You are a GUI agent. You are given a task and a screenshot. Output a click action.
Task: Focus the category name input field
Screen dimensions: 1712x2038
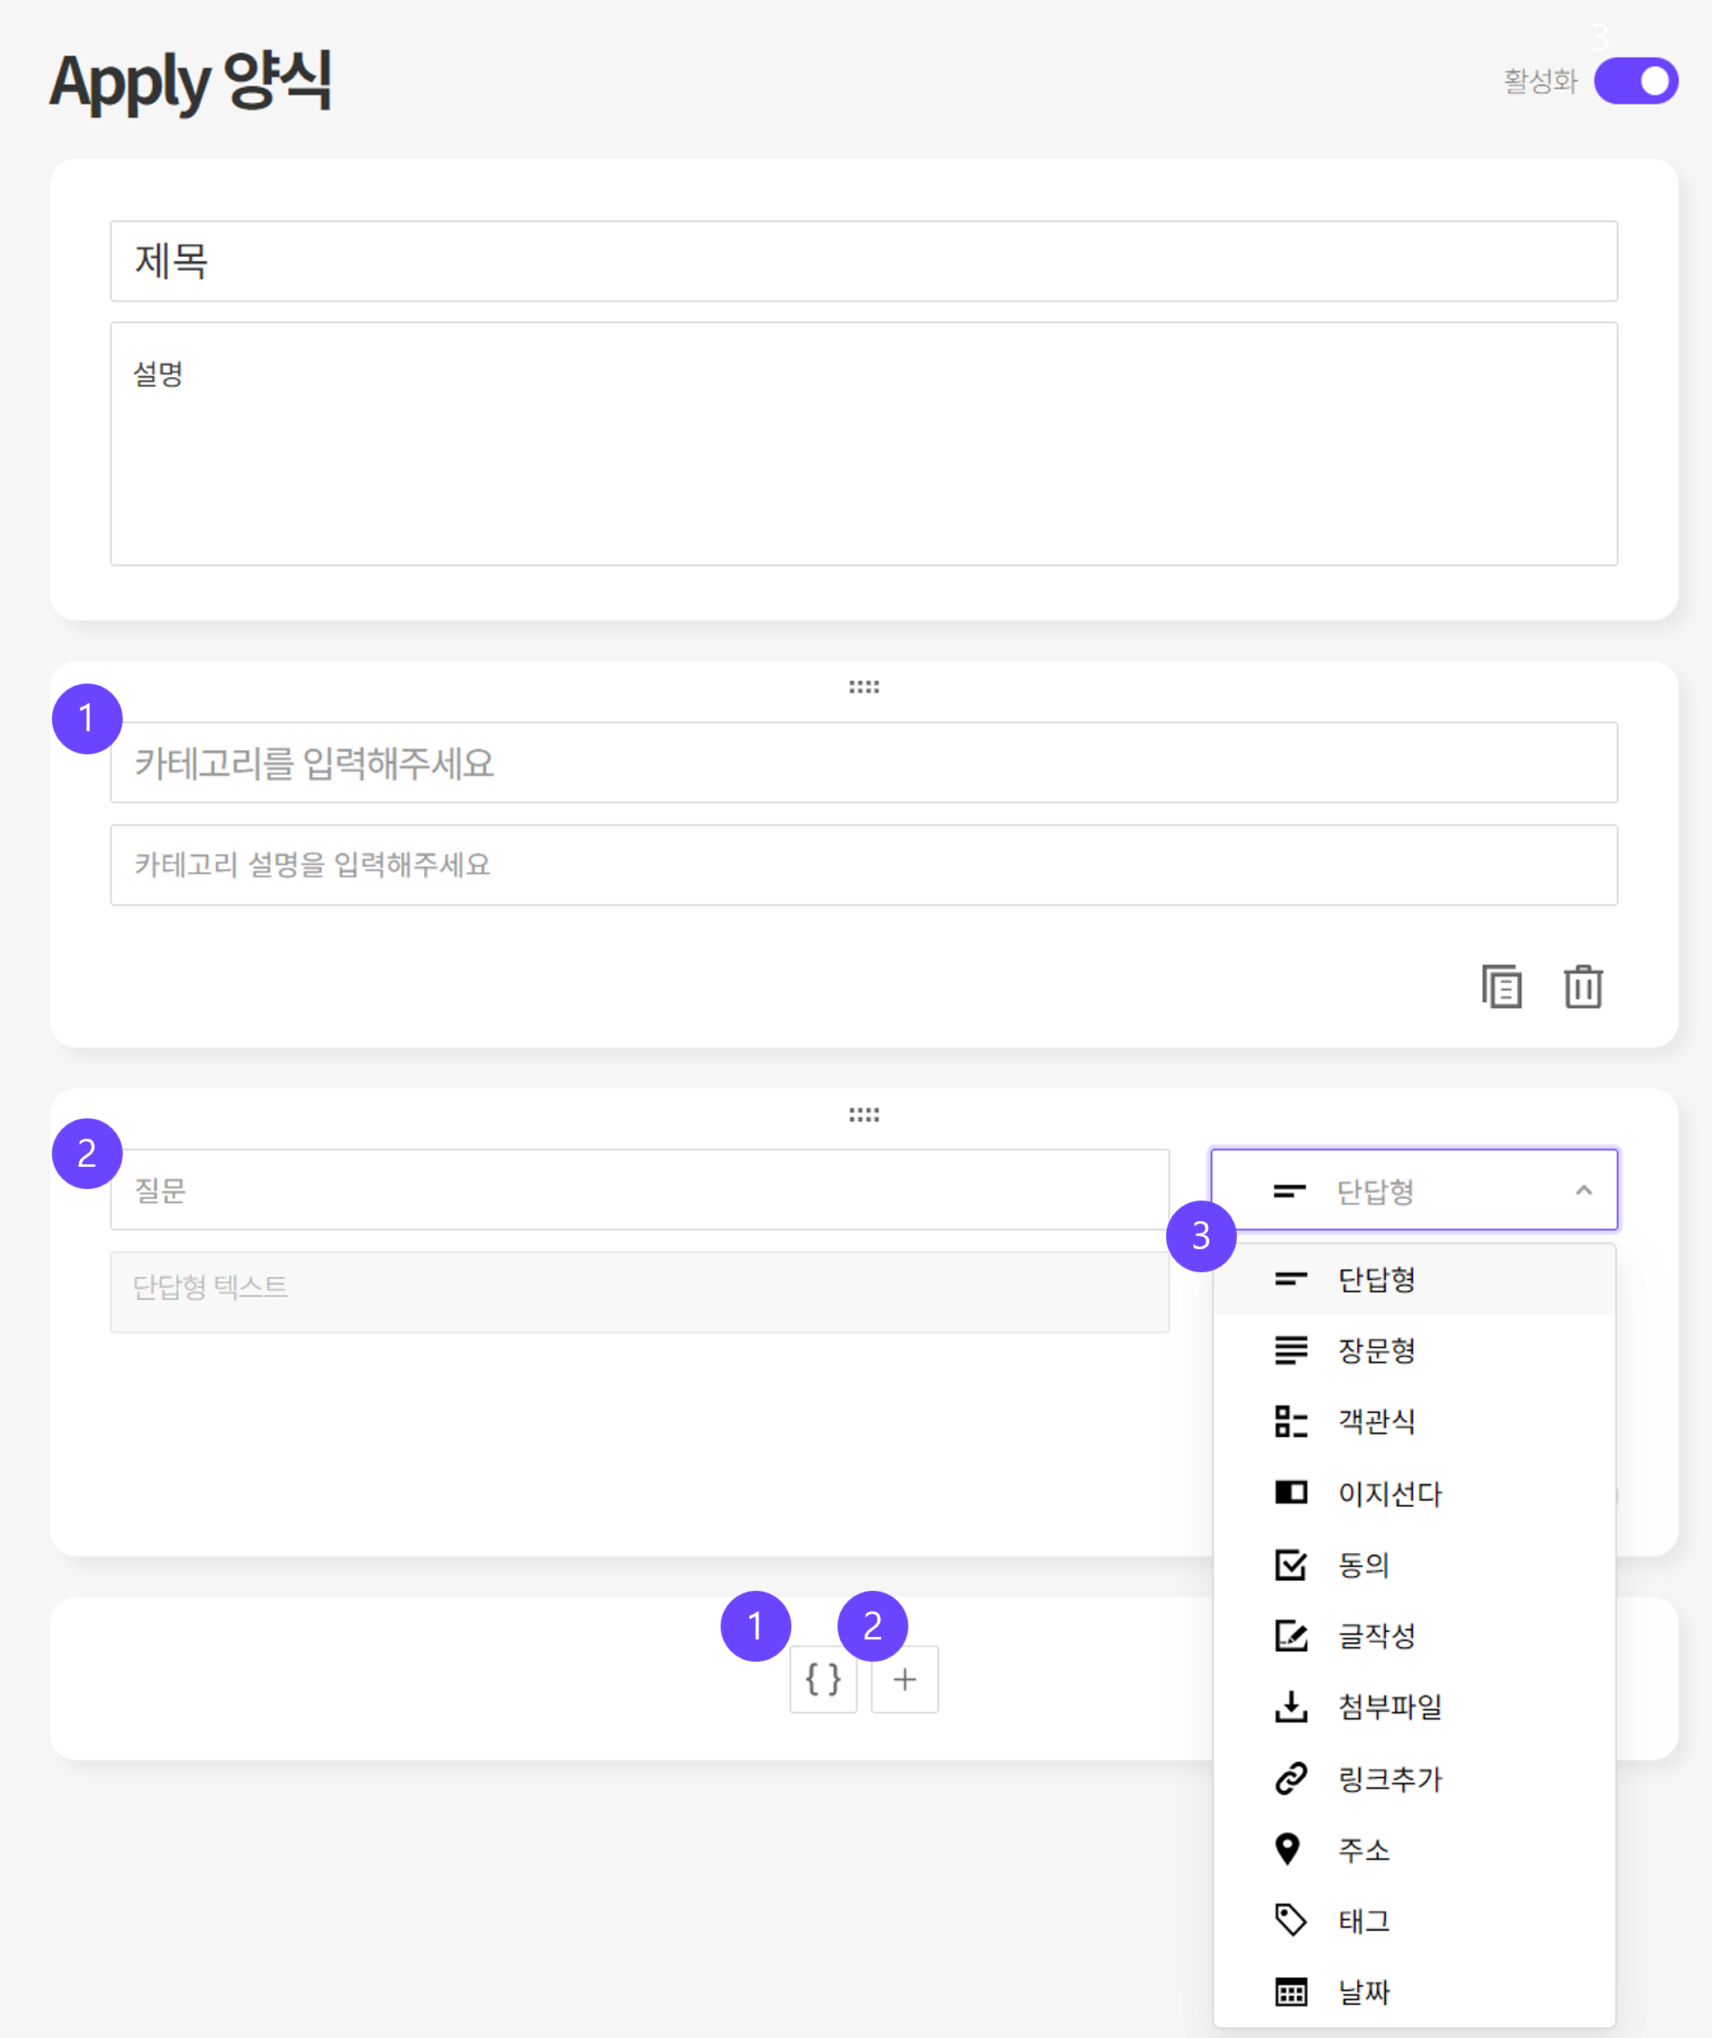click(863, 763)
